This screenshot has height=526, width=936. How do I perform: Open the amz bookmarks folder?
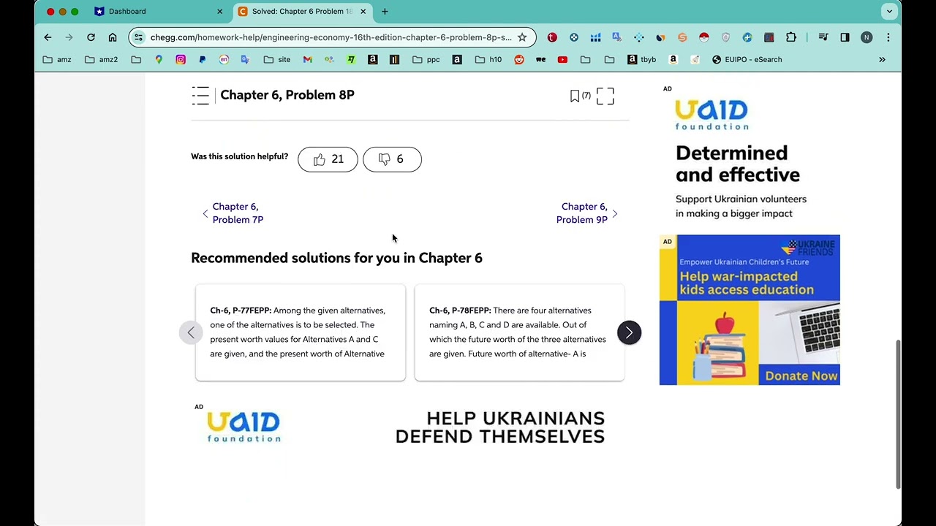click(x=57, y=60)
